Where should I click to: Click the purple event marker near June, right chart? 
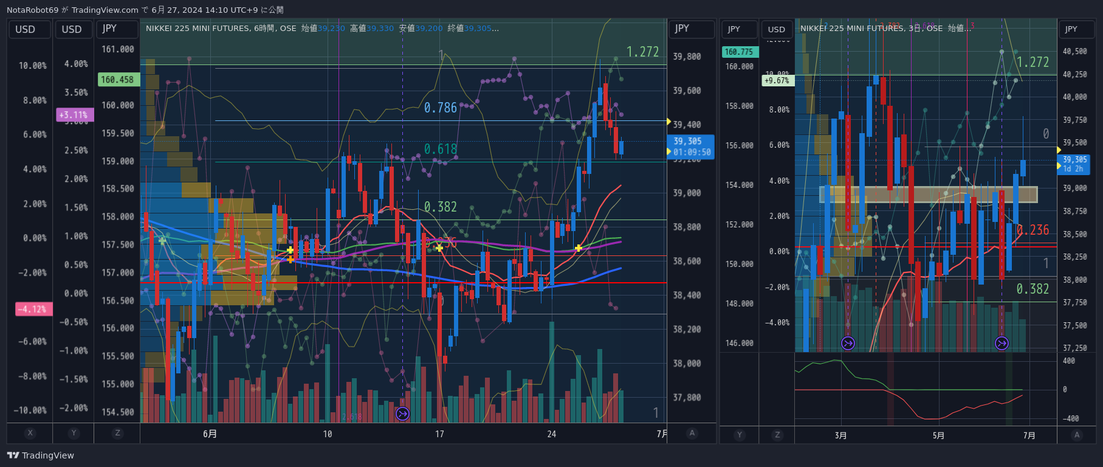pyautogui.click(x=1002, y=344)
